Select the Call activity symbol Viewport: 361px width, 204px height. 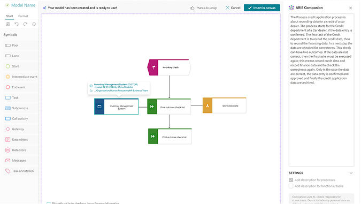[21, 119]
